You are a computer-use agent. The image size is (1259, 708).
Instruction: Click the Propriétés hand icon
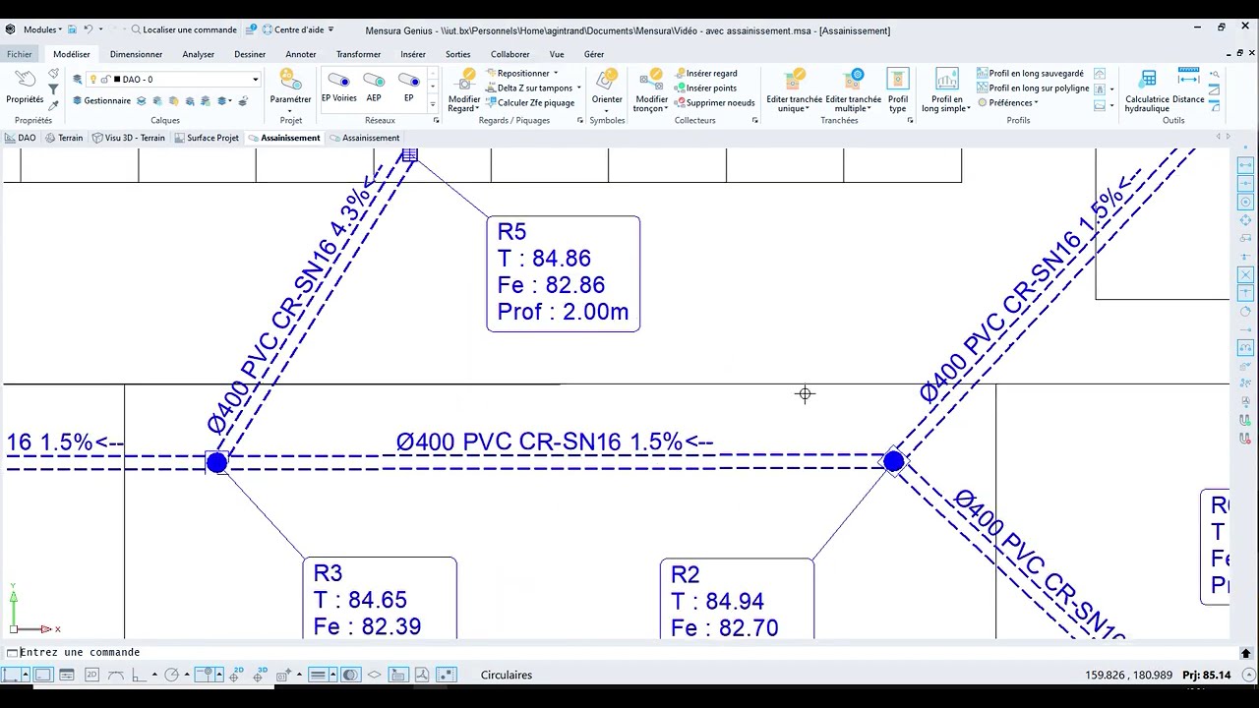click(x=25, y=87)
